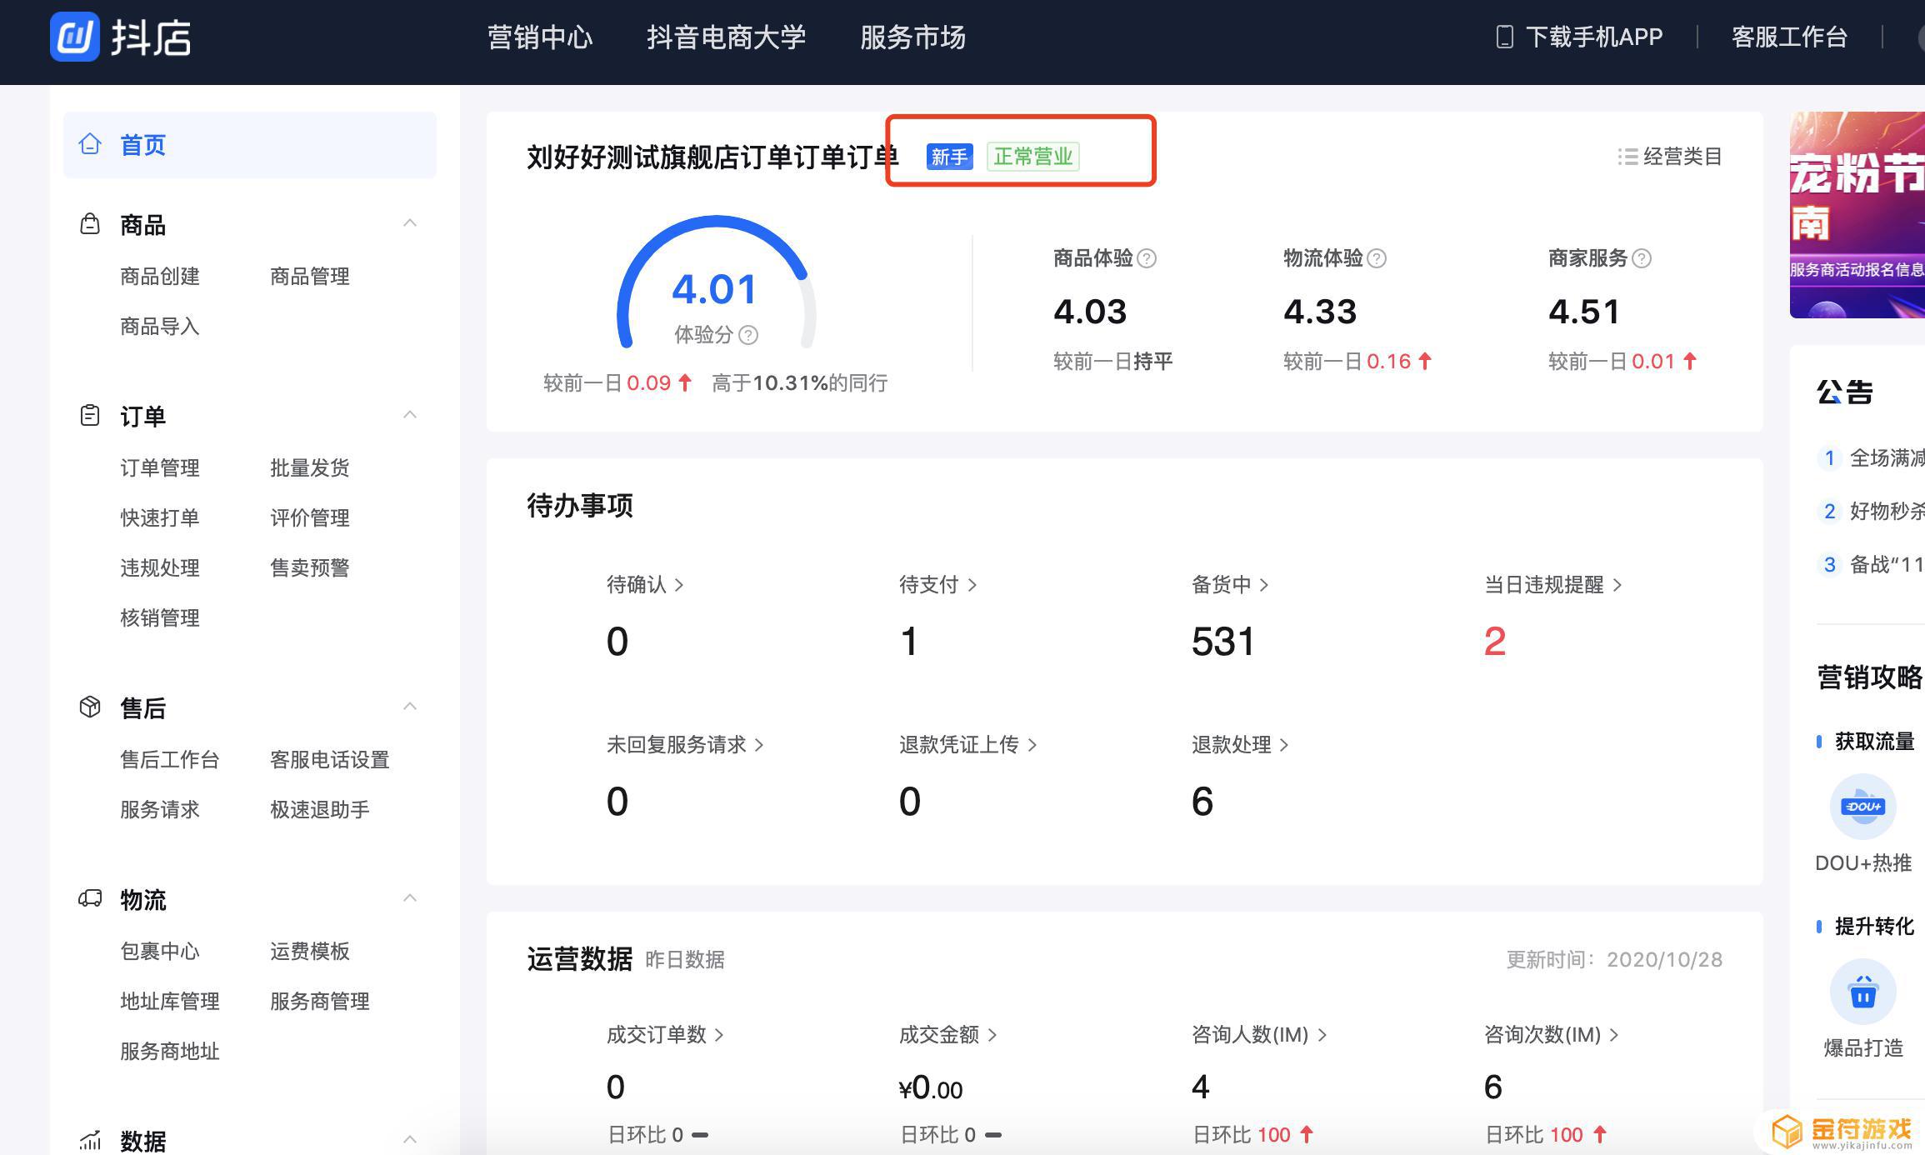Open 客服电话设置 in sidebar
Image resolution: width=1925 pixels, height=1155 pixels.
point(330,760)
